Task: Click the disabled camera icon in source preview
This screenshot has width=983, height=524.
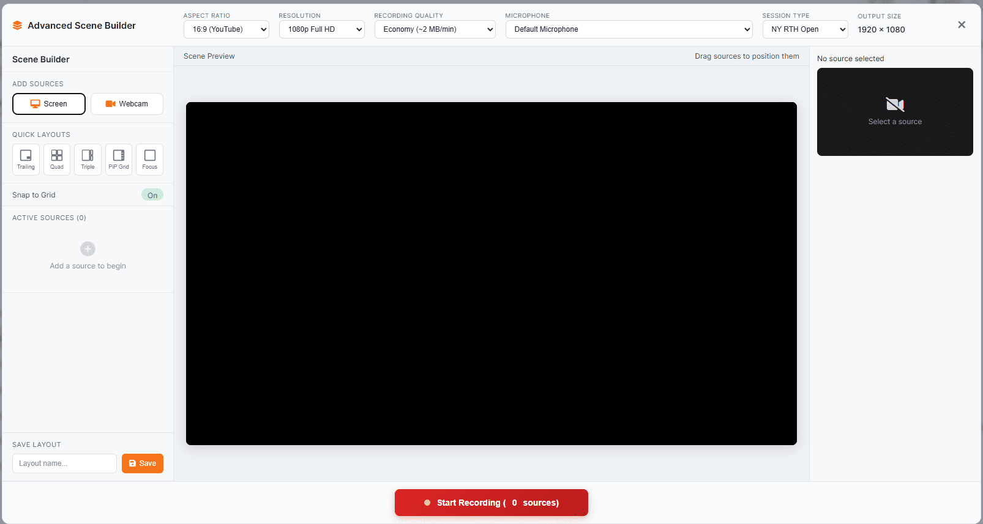Action: tap(895, 105)
